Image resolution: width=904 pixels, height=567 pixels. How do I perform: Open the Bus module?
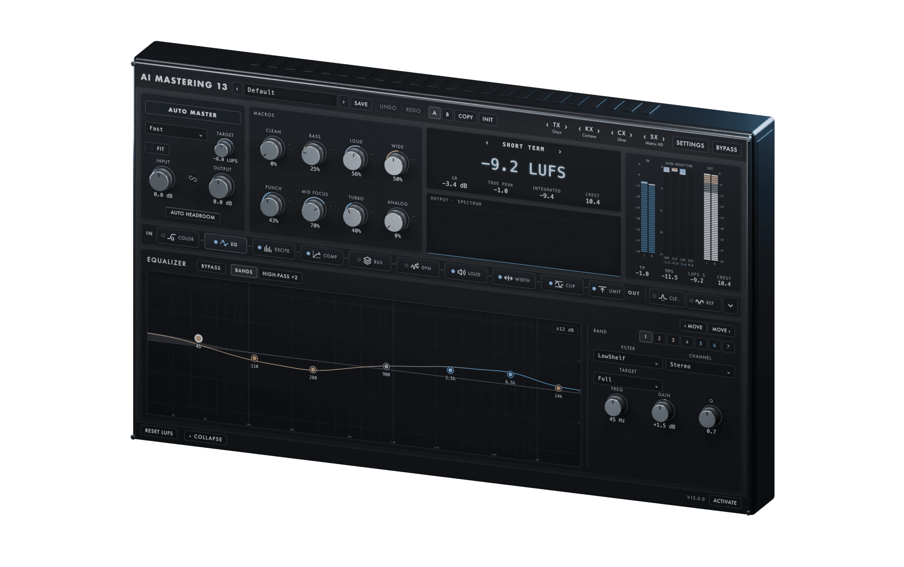tap(370, 261)
